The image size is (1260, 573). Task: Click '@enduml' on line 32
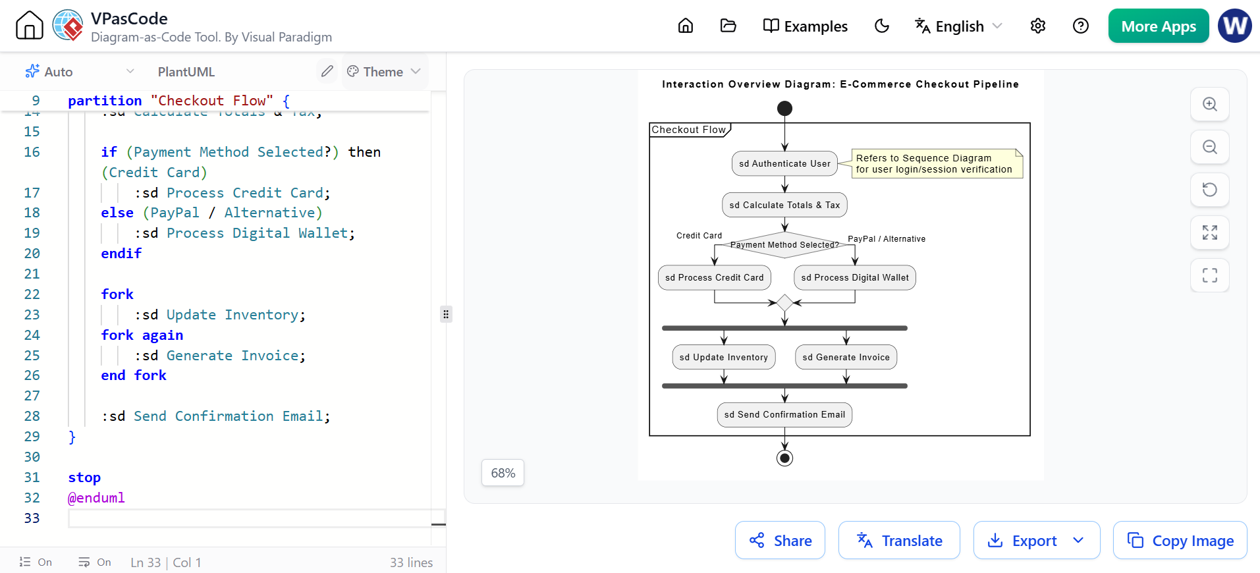click(96, 498)
